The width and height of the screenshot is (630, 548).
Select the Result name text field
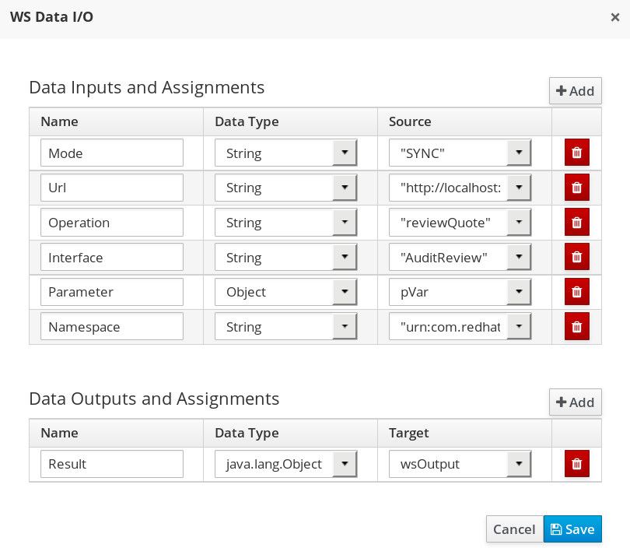point(112,464)
